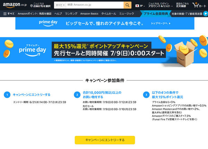Expand the すべて search category dropdown
Image resolution: width=208 pixels, height=149 pixels.
pos(60,5)
